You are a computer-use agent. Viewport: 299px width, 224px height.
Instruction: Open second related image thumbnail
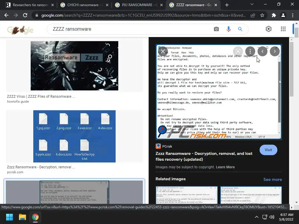[x=251, y=195]
